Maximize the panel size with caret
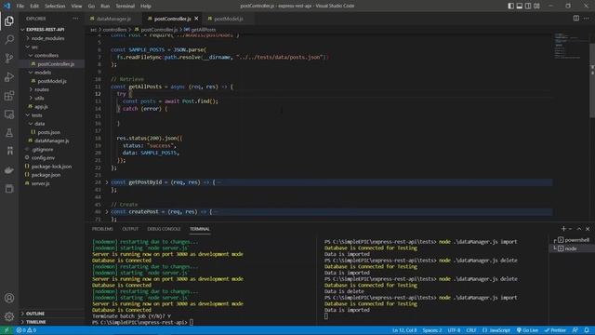This screenshot has width=595, height=335. pos(579,229)
